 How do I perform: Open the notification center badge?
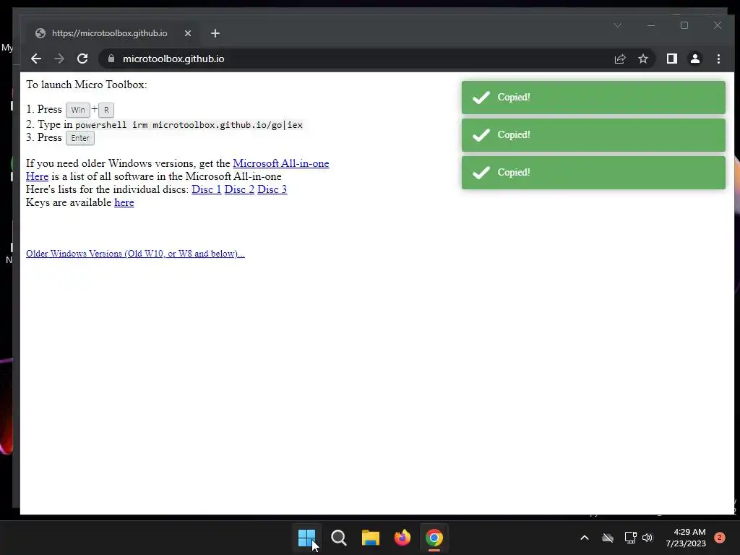pos(719,538)
